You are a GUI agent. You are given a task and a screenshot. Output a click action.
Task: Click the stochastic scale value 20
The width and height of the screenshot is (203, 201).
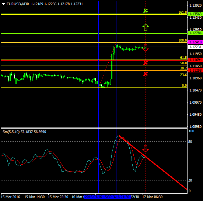tap(190, 180)
